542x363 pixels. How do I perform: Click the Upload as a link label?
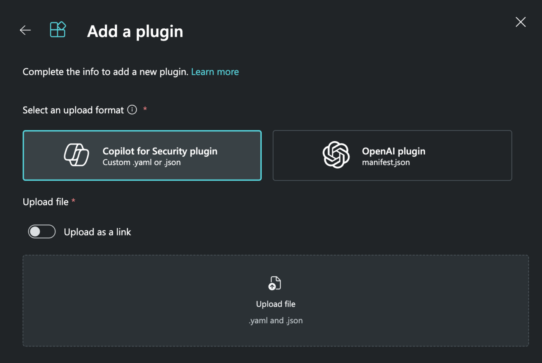(x=97, y=232)
